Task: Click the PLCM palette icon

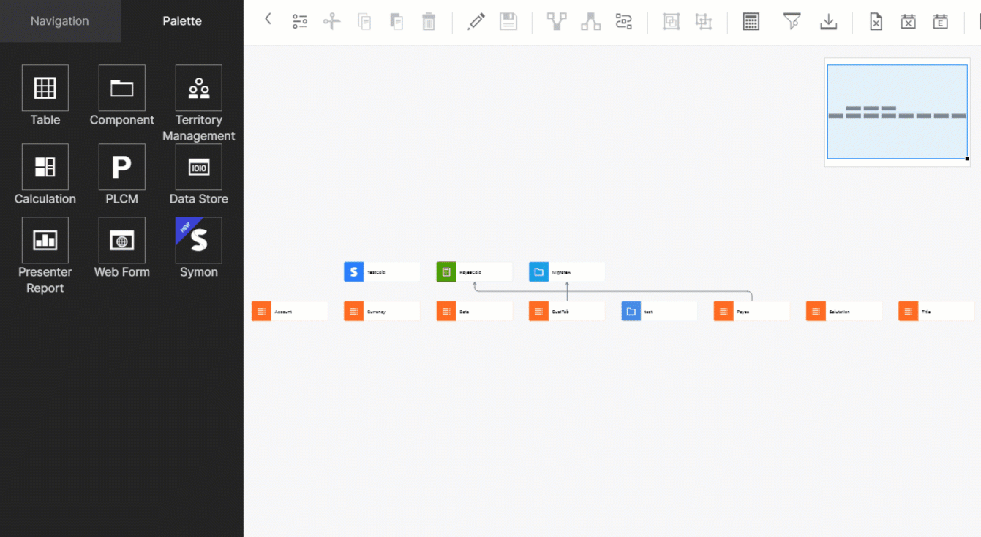Action: pyautogui.click(x=121, y=167)
